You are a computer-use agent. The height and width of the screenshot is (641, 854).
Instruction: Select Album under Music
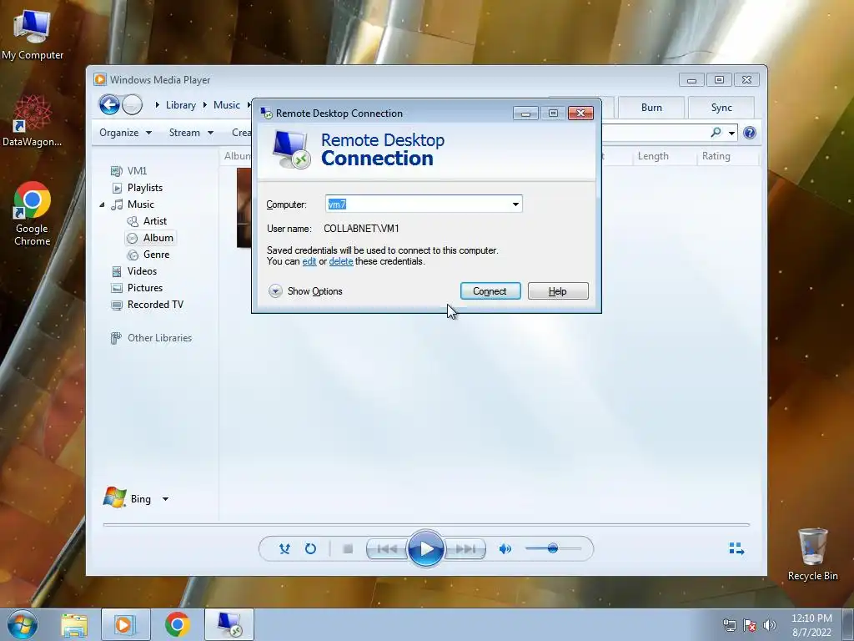tap(150, 238)
